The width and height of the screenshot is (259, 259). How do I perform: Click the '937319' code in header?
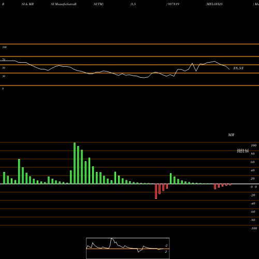click(173, 4)
